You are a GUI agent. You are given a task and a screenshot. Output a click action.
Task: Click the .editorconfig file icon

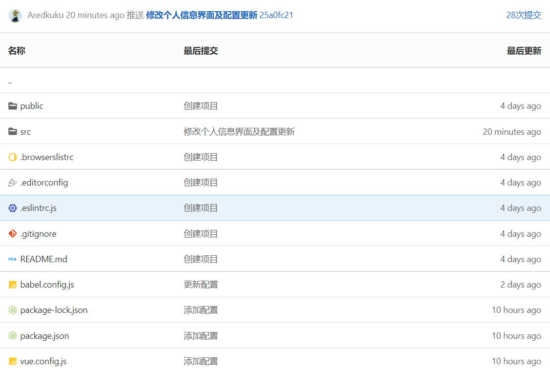click(13, 183)
